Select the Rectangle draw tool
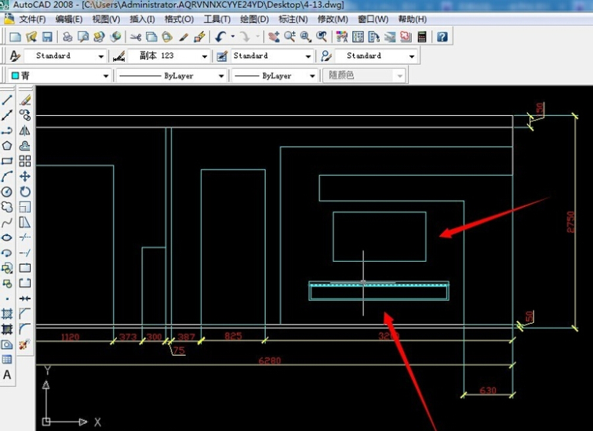Viewport: 593px width, 431px height. pos(7,161)
